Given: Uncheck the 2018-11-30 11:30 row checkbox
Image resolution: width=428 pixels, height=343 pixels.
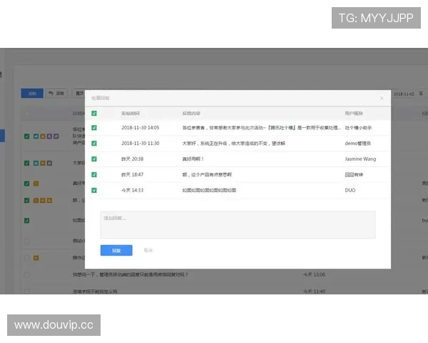Looking at the screenshot, I should tap(94, 144).
